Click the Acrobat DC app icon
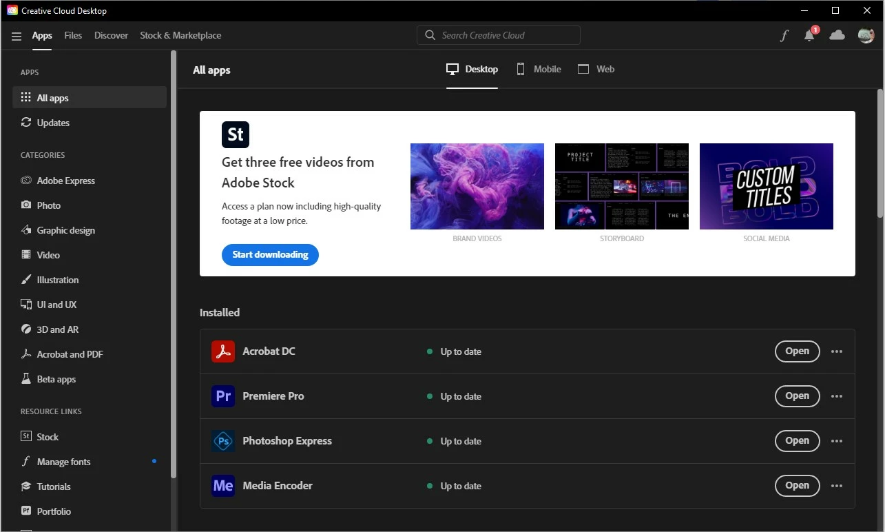Image resolution: width=885 pixels, height=532 pixels. click(x=223, y=351)
